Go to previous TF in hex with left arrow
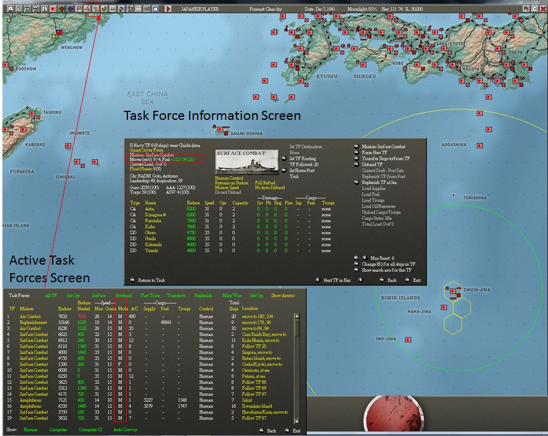Viewport: 548px width, 436px height. point(318,280)
